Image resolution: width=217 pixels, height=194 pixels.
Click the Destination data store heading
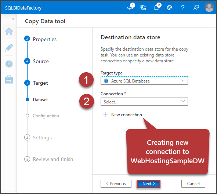point(130,37)
